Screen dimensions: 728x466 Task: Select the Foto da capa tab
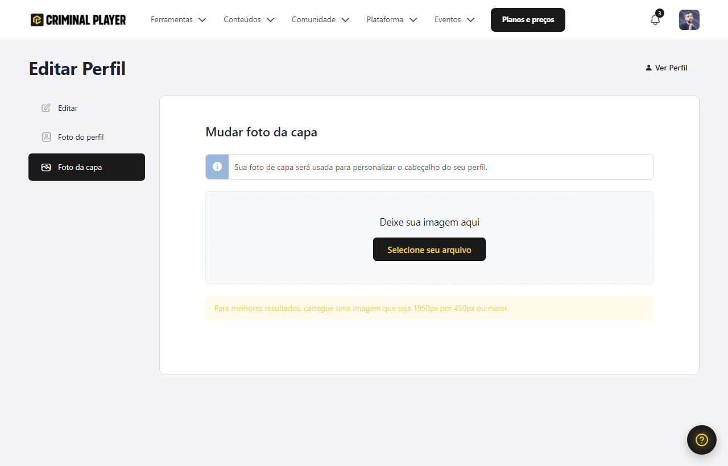click(86, 167)
